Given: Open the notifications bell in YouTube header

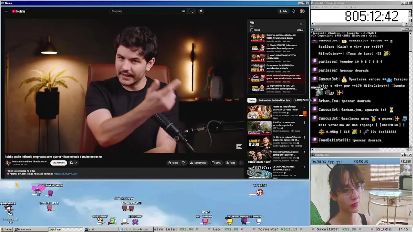Looking at the screenshot, I should 294,11.
